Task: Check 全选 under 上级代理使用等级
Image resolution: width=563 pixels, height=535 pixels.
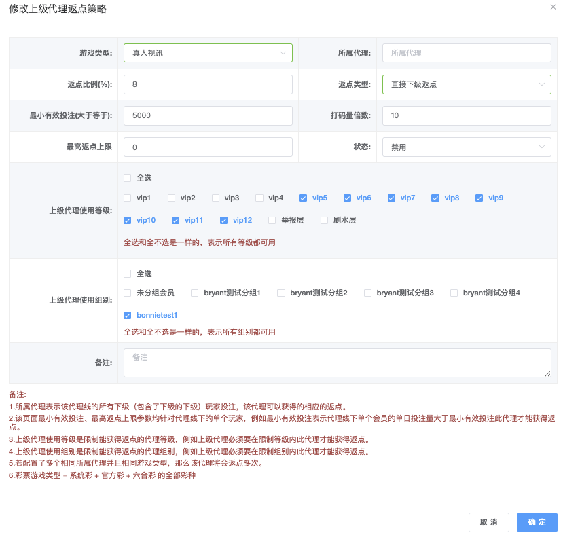Action: (x=128, y=178)
